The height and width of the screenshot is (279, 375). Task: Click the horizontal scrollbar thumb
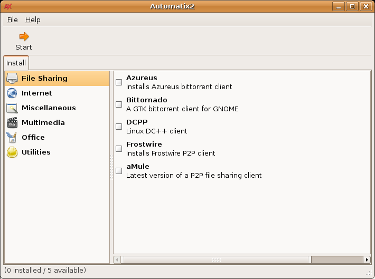tap(216, 259)
